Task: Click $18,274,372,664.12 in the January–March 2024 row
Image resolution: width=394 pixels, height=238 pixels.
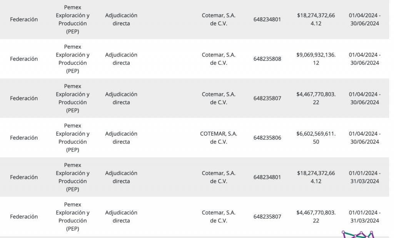Action: [x=316, y=177]
